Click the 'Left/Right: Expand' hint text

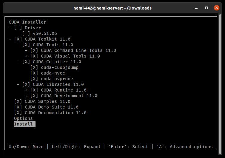pos(76,147)
